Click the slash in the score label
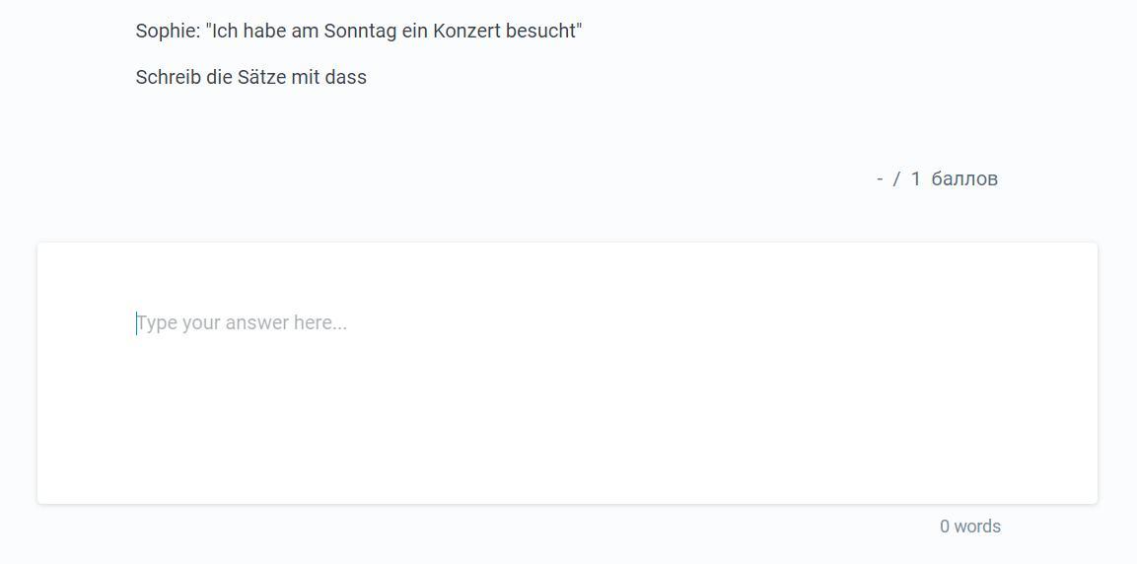This screenshot has height=564, width=1137. pos(896,178)
